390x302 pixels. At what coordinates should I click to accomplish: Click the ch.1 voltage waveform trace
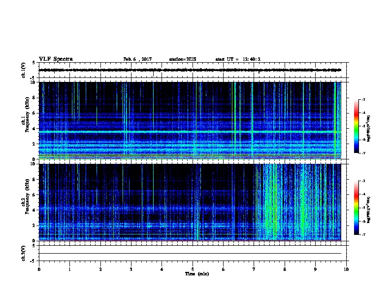(x=190, y=70)
